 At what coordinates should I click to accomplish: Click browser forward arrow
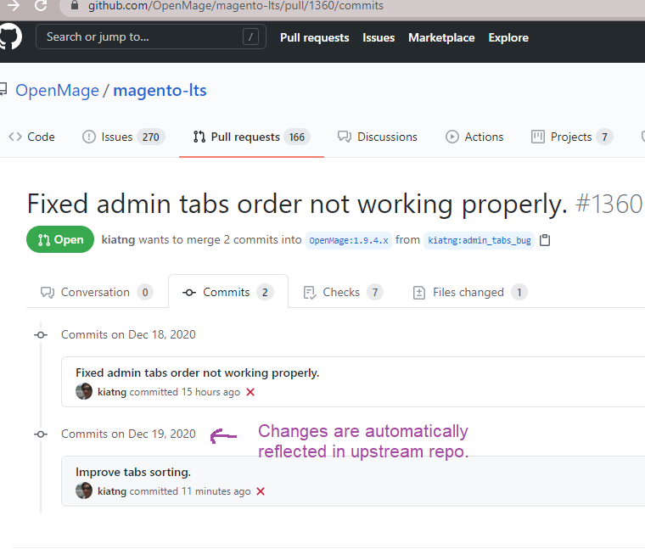point(13,5)
